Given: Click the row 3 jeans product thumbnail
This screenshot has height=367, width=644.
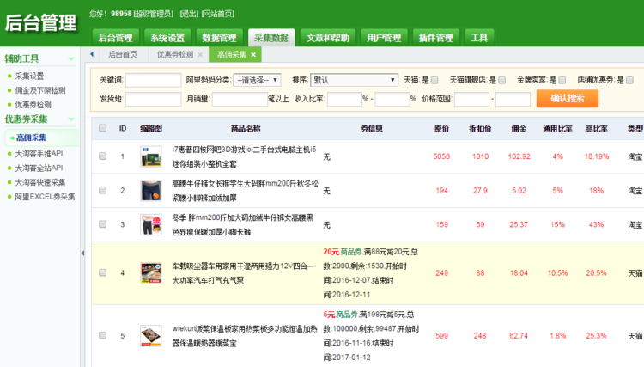Looking at the screenshot, I should pyautogui.click(x=151, y=225).
